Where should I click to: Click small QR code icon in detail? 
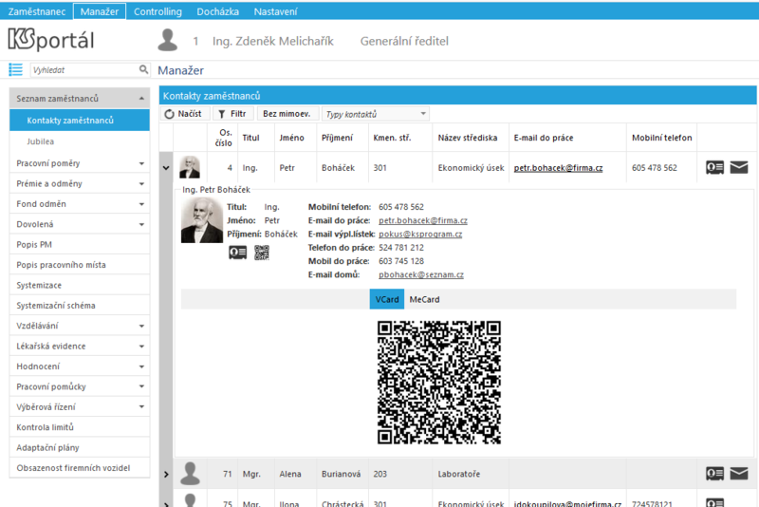coord(262,253)
